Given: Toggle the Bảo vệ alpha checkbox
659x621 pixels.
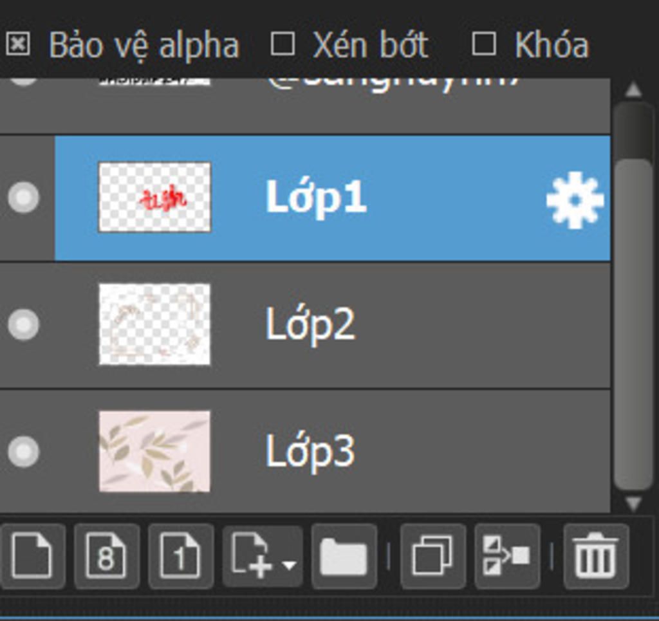Looking at the screenshot, I should pyautogui.click(x=18, y=44).
